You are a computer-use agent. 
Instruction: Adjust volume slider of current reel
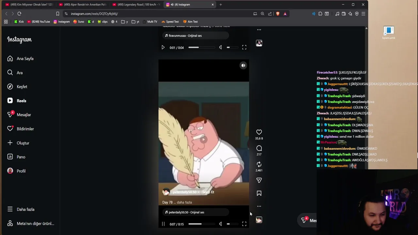[x=232, y=224]
